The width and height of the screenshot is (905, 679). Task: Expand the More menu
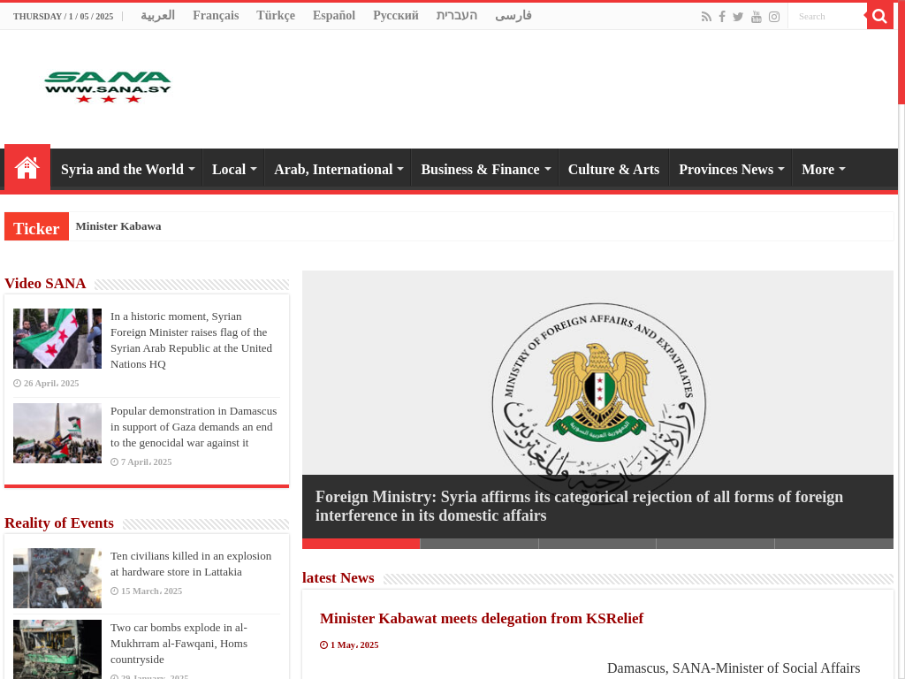click(823, 169)
